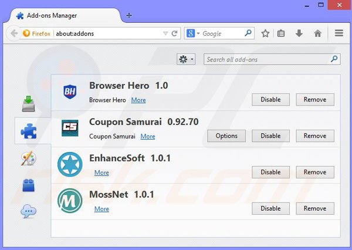352x250 pixels.
Task: Open Browser Hero More link
Action: (x=138, y=100)
